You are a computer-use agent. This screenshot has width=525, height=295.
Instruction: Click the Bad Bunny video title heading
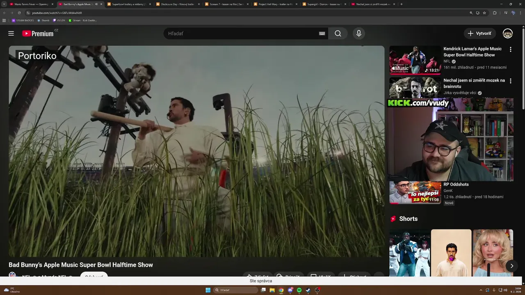[81, 265]
